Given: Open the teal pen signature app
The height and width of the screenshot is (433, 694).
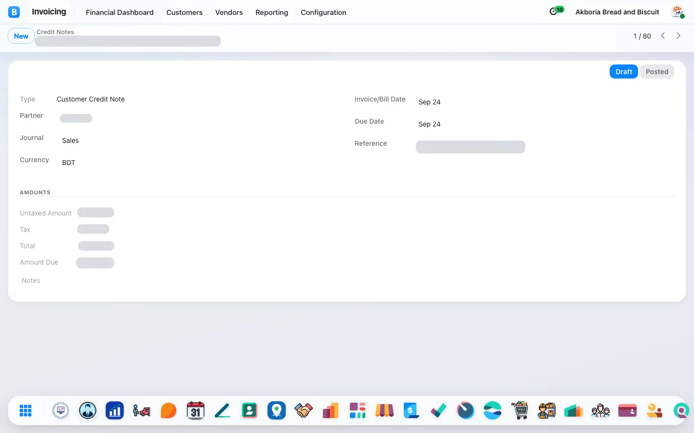Looking at the screenshot, I should (x=223, y=410).
